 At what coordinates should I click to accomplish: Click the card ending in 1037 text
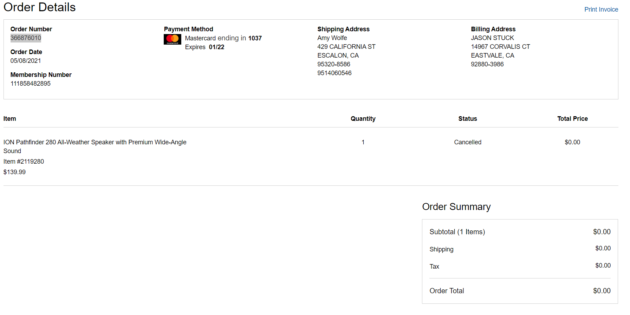pyautogui.click(x=223, y=38)
